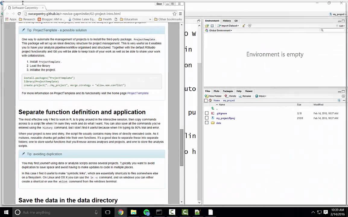This screenshot has width=348, height=217.
Task: Minimize the Files pane
Action: [x=339, y=91]
